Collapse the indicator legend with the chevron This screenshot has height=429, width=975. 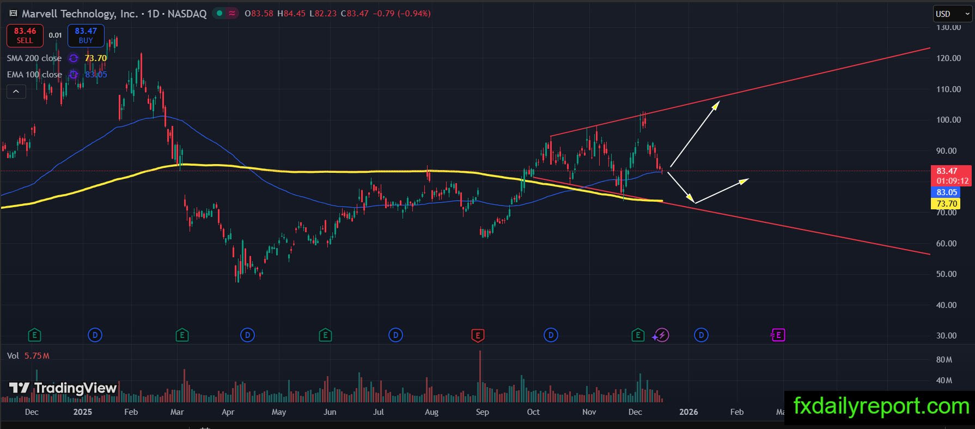(16, 92)
